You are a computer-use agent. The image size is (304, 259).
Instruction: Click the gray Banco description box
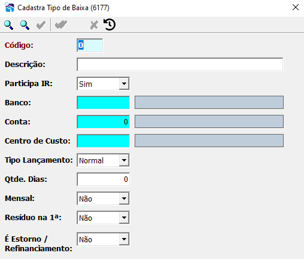(209, 102)
